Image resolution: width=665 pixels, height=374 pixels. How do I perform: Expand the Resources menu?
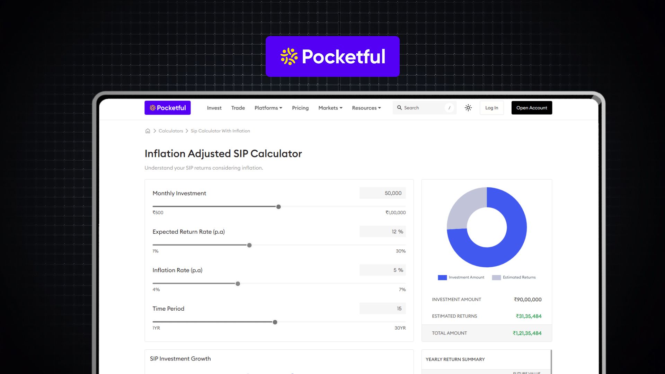(x=366, y=108)
